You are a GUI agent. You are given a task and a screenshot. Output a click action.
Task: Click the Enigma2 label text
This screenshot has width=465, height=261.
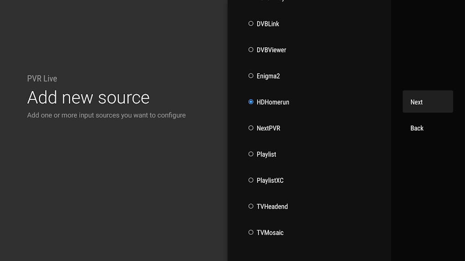click(x=268, y=76)
